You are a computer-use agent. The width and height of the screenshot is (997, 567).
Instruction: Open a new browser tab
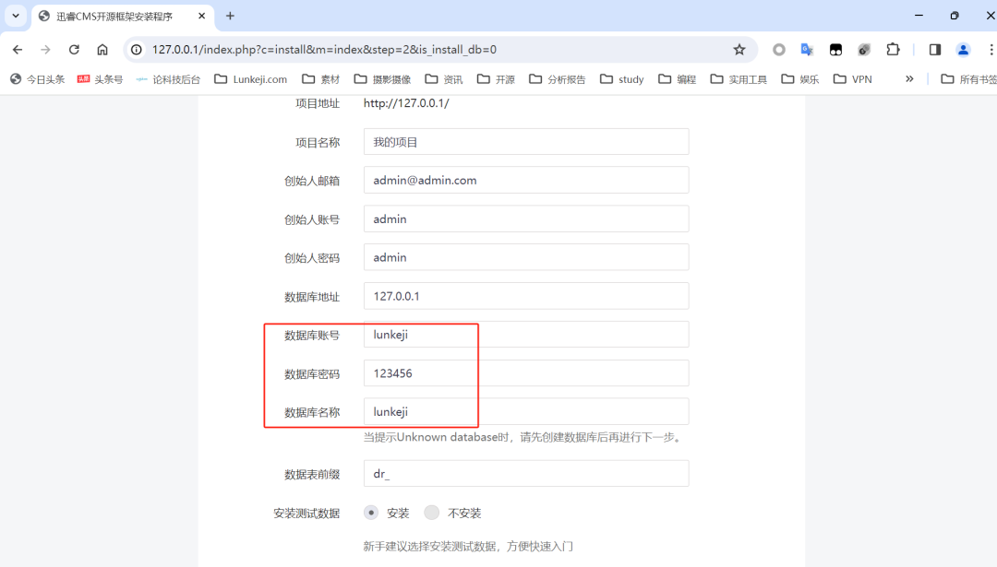[x=230, y=16]
